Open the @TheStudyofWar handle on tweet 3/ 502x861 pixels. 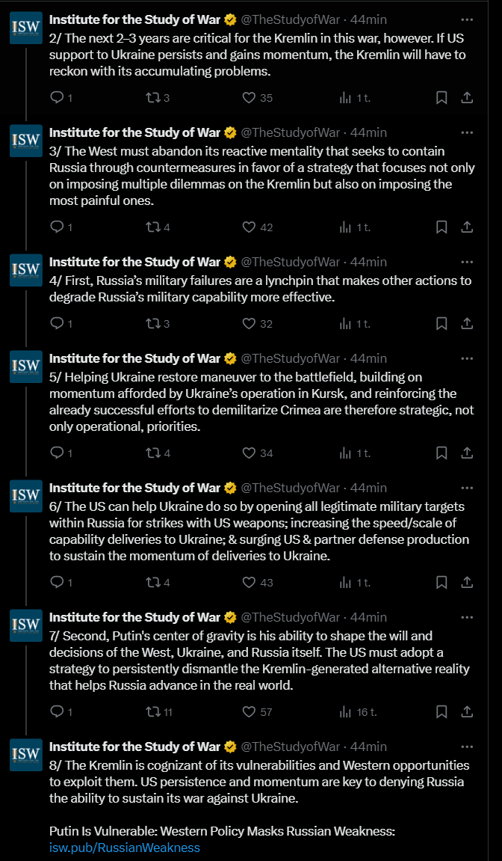click(x=291, y=132)
